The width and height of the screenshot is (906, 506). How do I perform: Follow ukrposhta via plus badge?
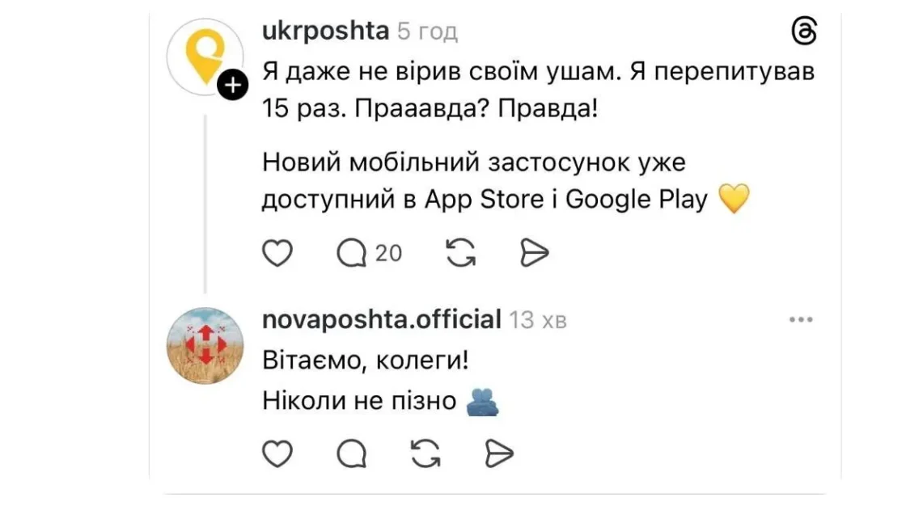coord(233,85)
